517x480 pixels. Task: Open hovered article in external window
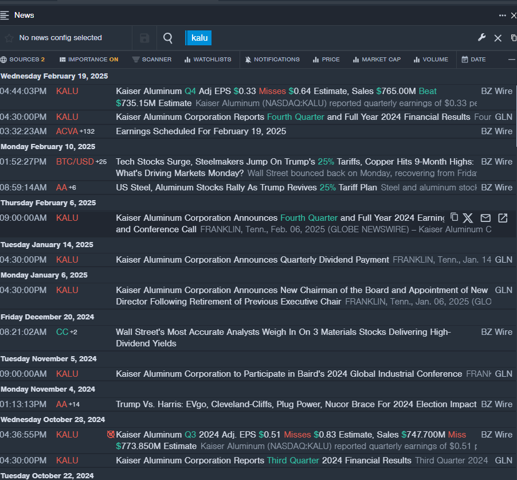click(503, 218)
